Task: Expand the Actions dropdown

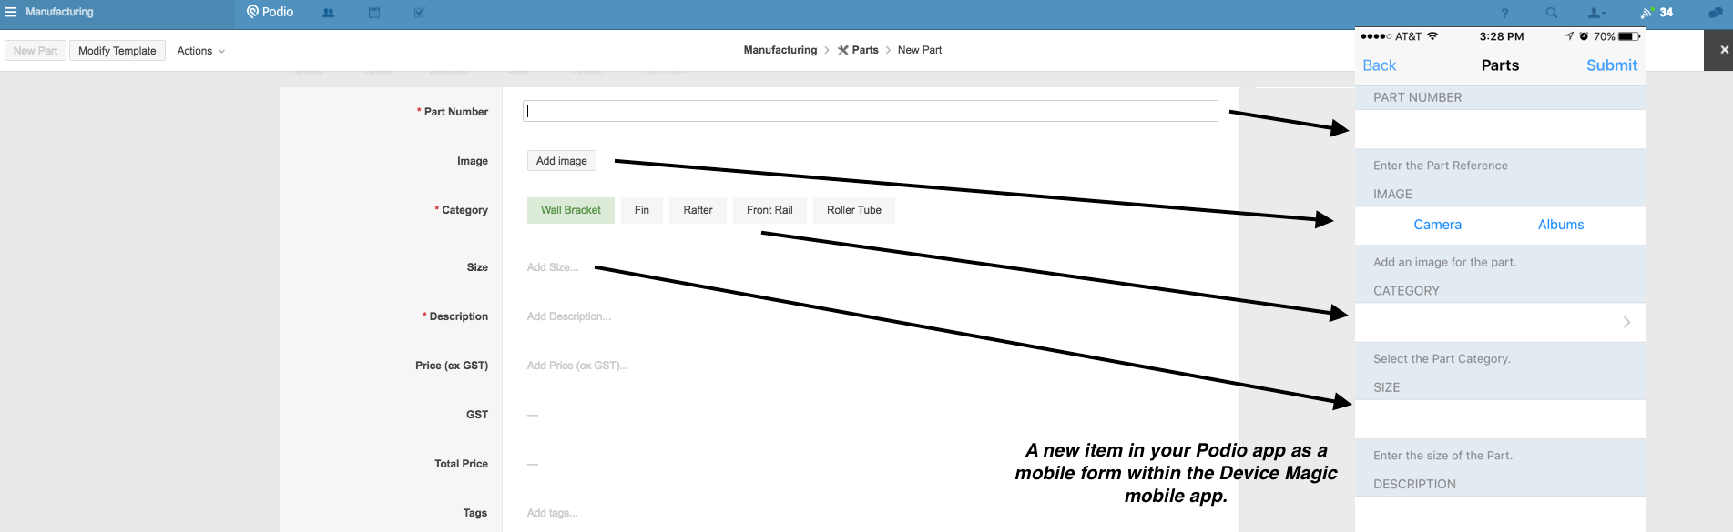Action: click(x=200, y=51)
